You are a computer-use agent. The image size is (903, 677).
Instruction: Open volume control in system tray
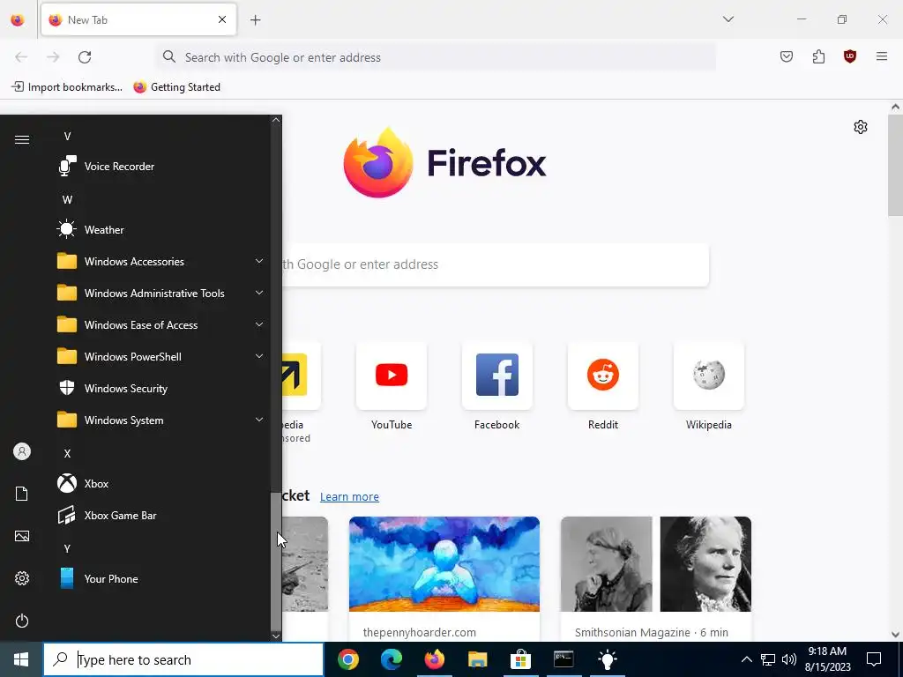(x=789, y=659)
